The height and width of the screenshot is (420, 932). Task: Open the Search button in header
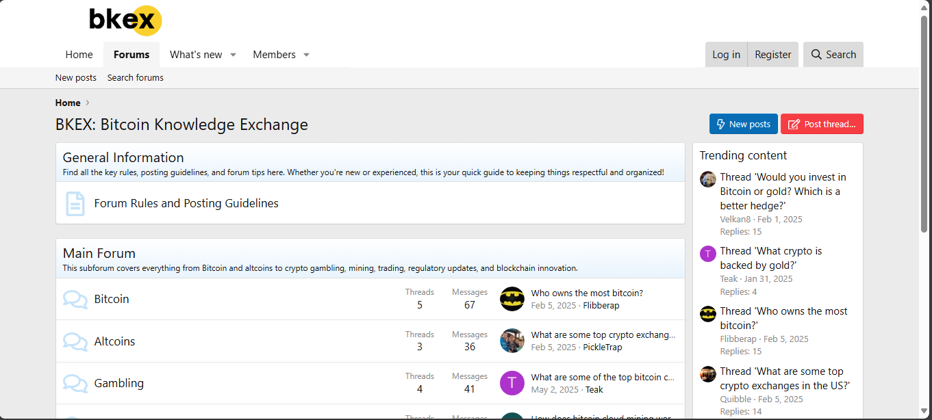(833, 55)
